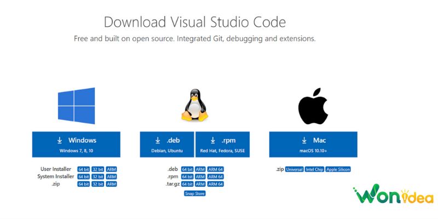Pick the System Installer ARM download

(x=111, y=177)
